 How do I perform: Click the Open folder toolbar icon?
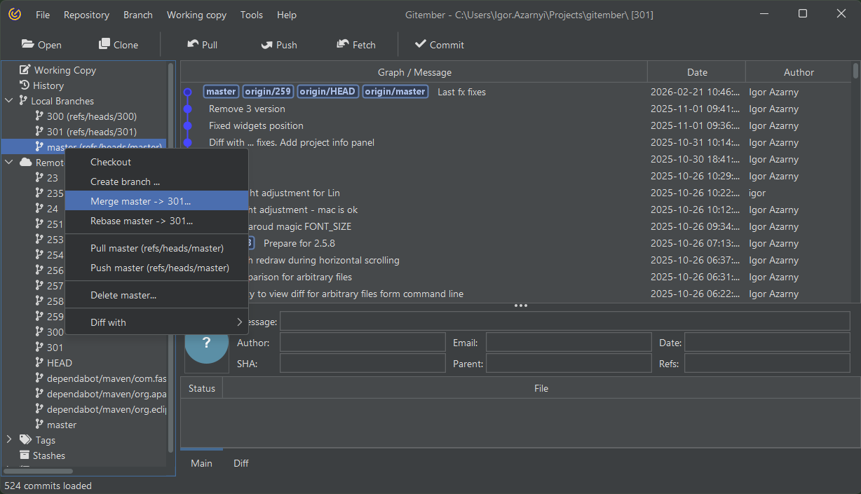click(28, 44)
